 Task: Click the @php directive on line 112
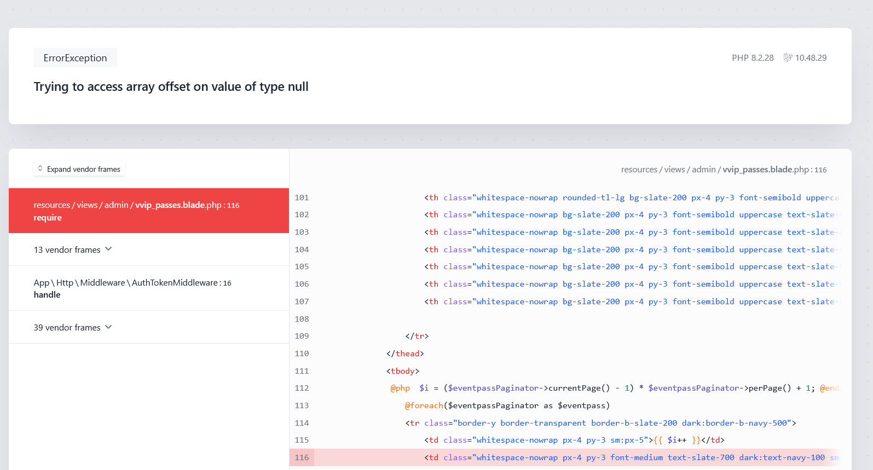coord(400,388)
